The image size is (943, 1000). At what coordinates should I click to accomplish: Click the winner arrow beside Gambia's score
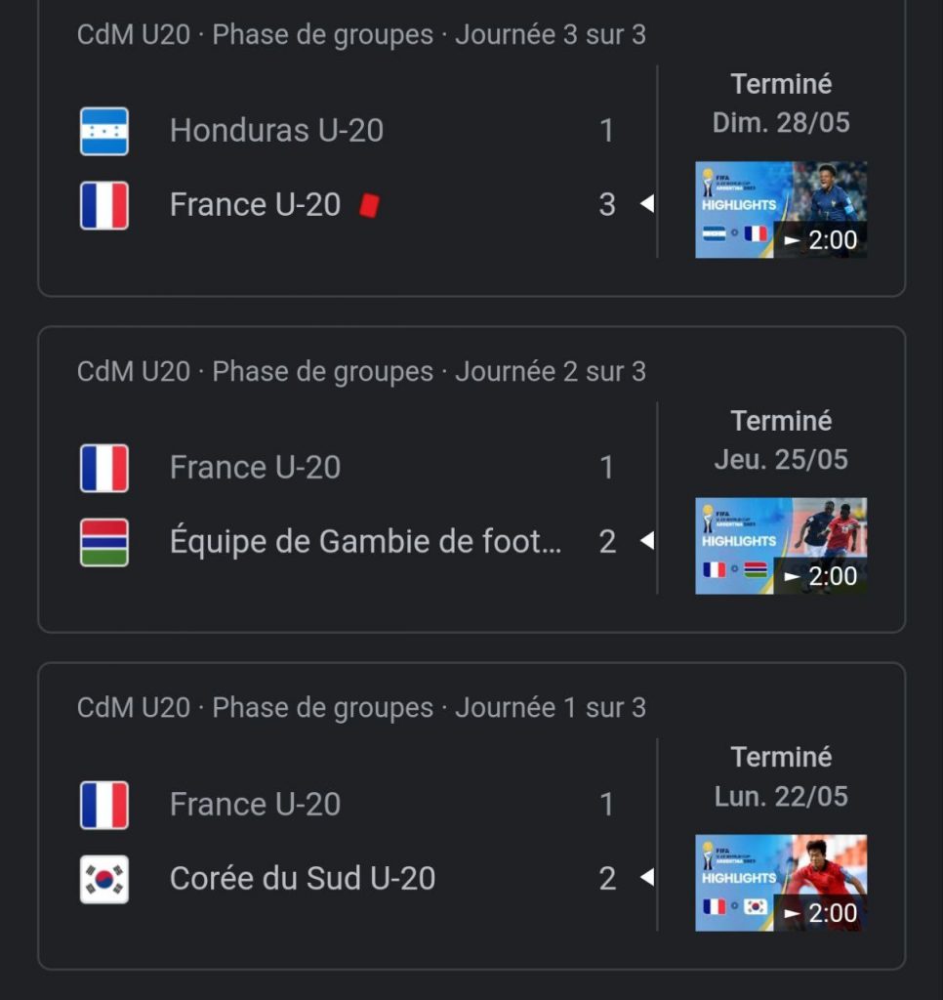tap(647, 541)
